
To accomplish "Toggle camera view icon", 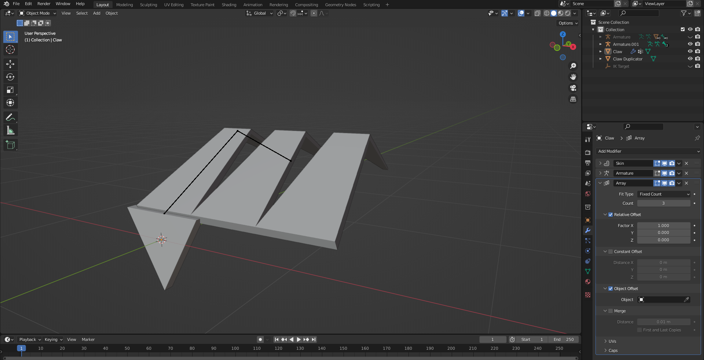I will pyautogui.click(x=573, y=88).
